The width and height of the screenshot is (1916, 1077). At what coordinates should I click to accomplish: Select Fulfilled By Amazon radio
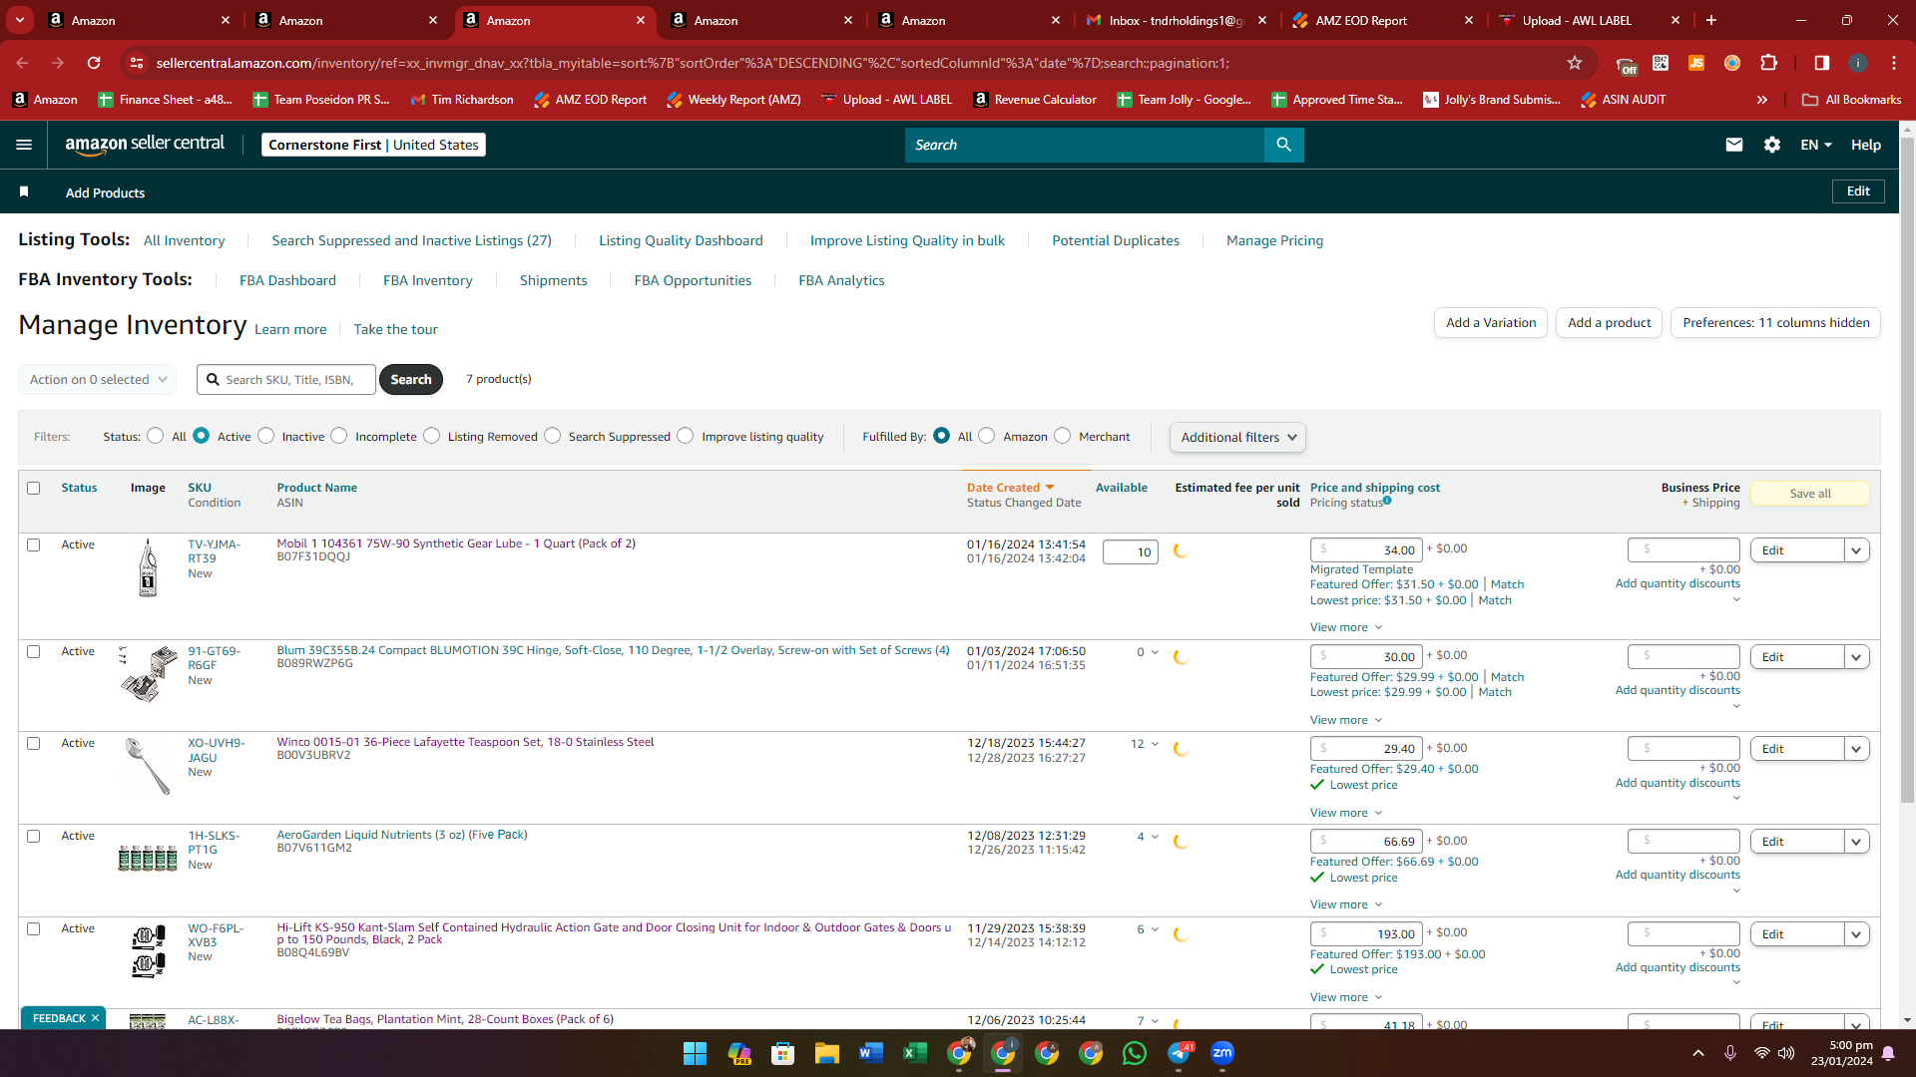987,436
